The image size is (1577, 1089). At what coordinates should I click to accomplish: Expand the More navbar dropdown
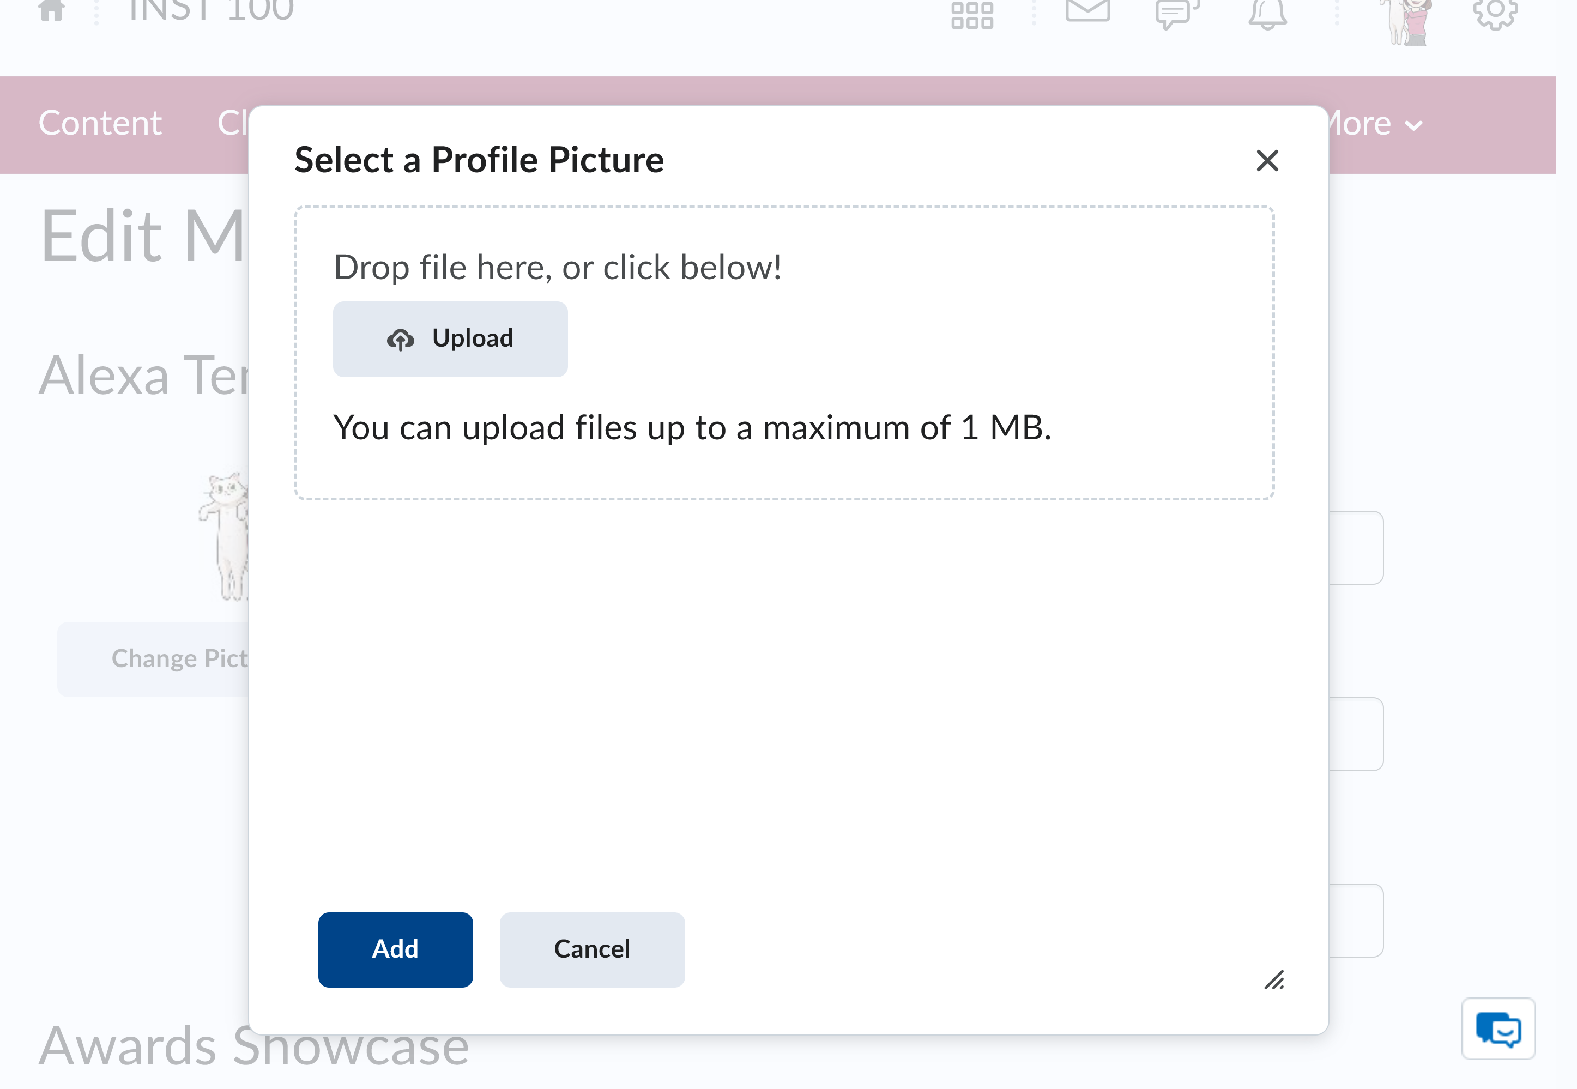tap(1375, 124)
